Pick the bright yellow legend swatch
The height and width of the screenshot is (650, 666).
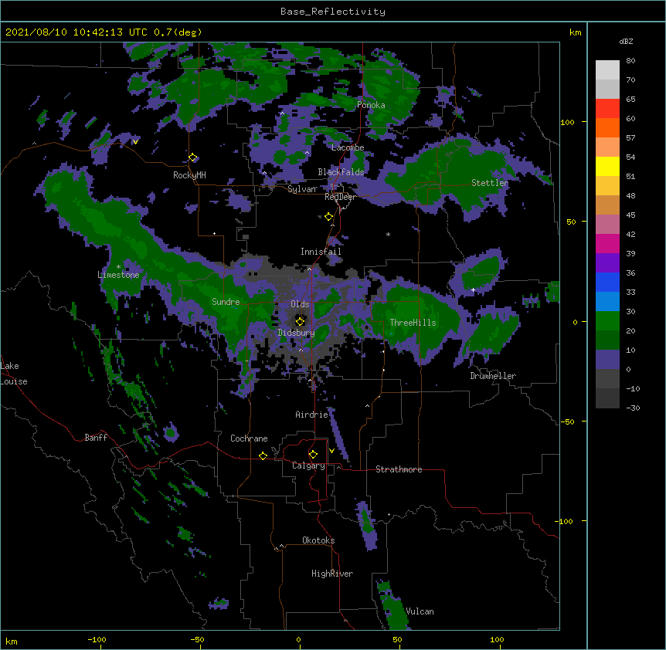(x=607, y=166)
